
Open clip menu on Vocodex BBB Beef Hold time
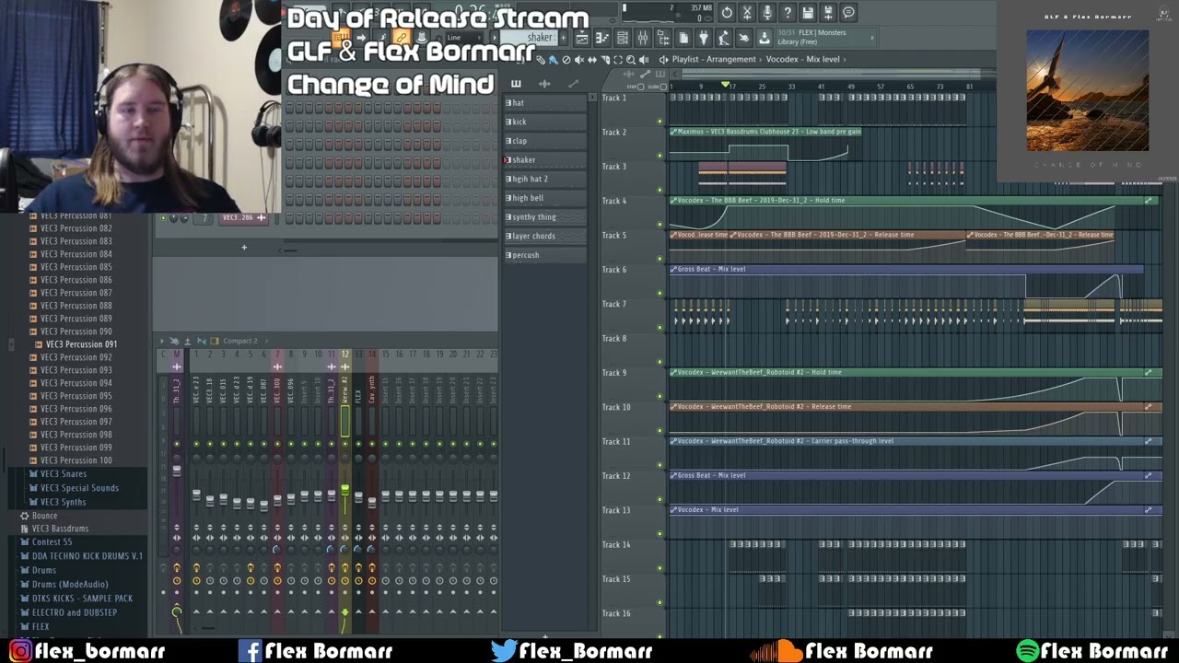click(673, 200)
